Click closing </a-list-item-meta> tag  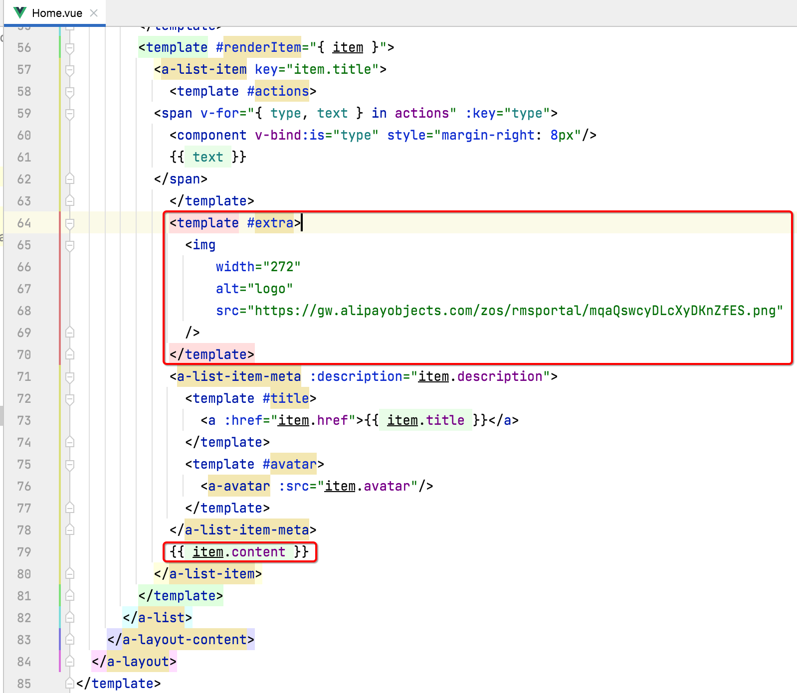(x=243, y=530)
